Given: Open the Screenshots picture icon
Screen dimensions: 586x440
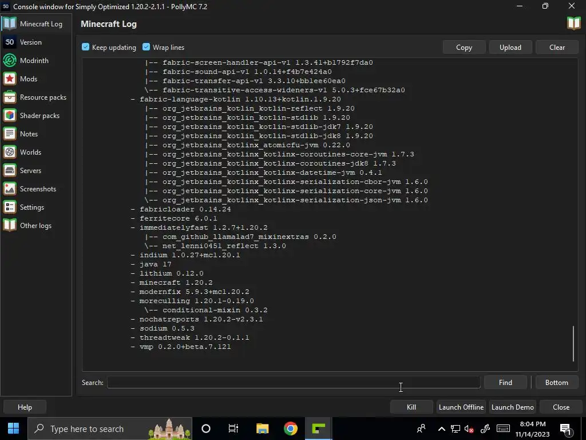Looking at the screenshot, I should (10, 188).
